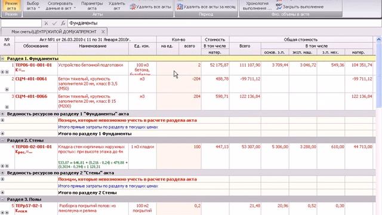The image size is (382, 215).
Task: Collapse 'Раздел 3. Полы' section
Action: click(2, 199)
